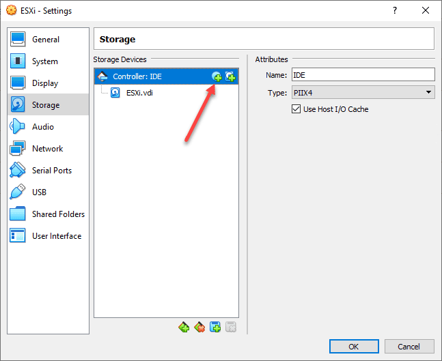442x361 pixels.
Task: Click the Cancel button
Action: click(409, 347)
